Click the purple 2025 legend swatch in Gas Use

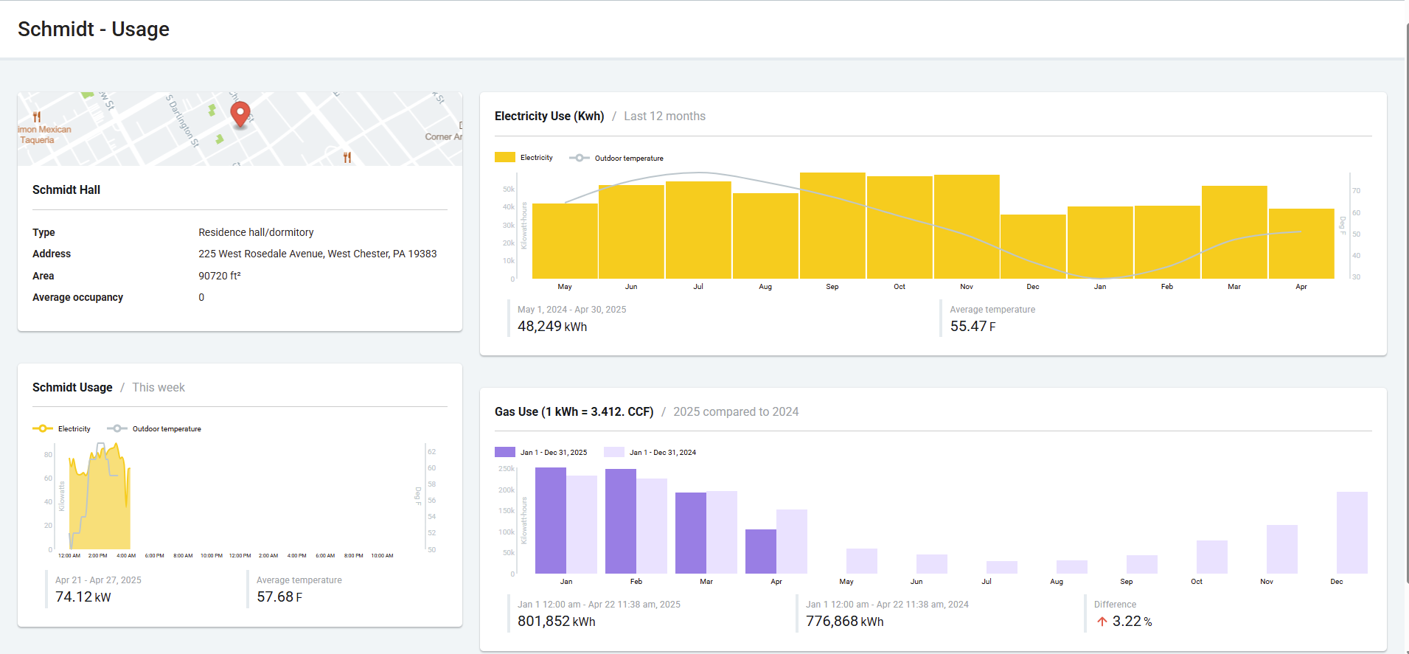(505, 452)
